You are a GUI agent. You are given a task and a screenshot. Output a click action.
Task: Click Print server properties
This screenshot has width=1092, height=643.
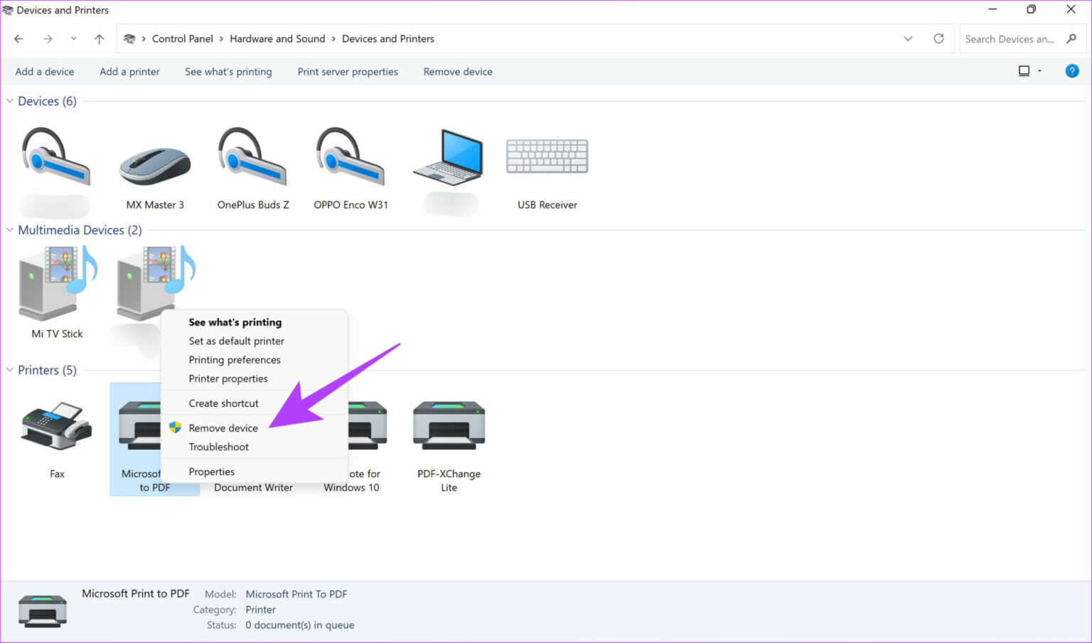pyautogui.click(x=348, y=72)
